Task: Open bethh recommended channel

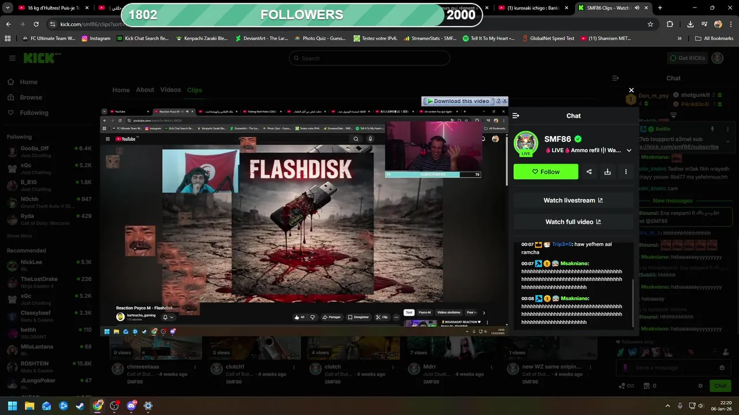Action: [x=49, y=333]
